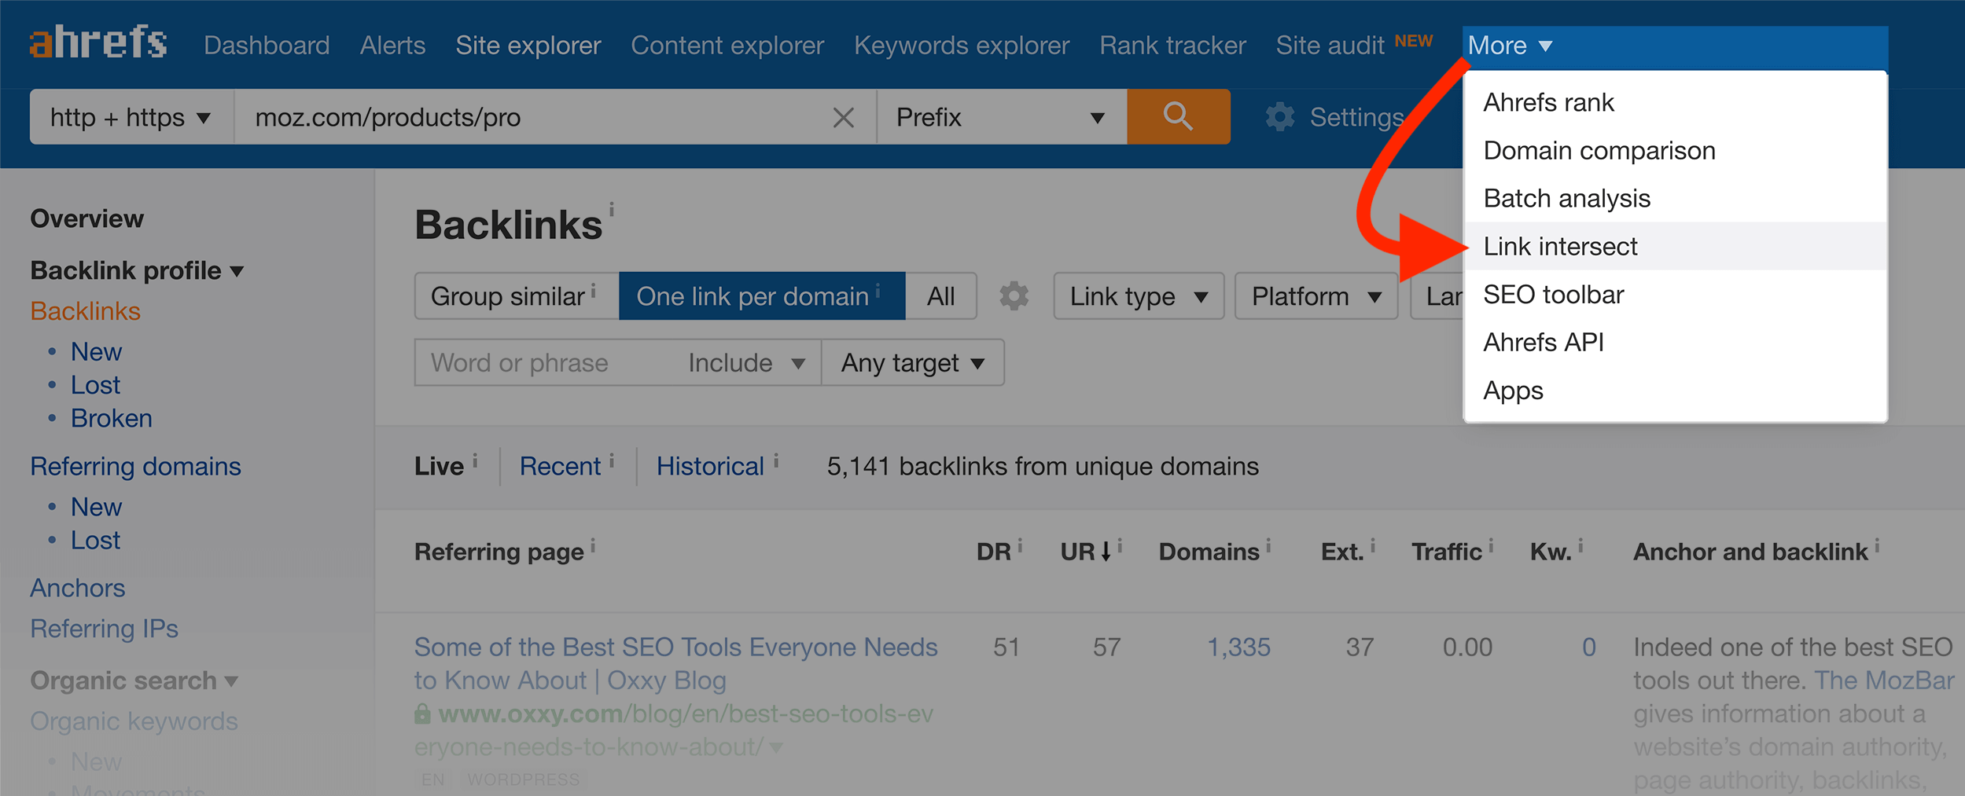Open Settings via the gear icon
Viewport: 1965px width, 796px height.
click(x=1279, y=117)
